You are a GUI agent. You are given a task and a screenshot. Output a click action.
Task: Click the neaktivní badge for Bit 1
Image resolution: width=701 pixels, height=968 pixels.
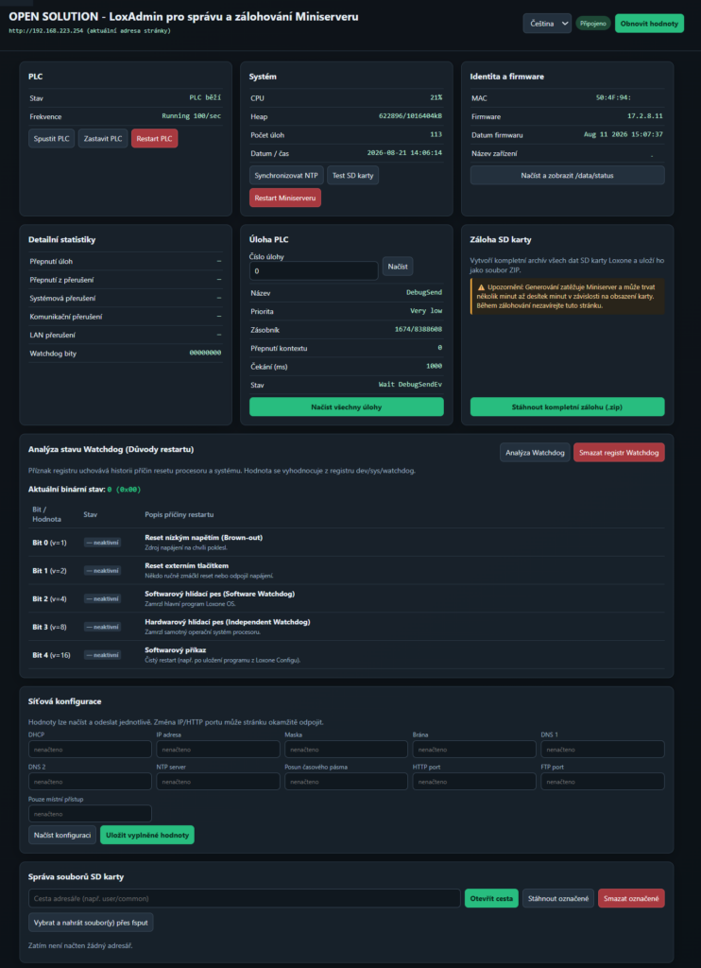coord(102,570)
